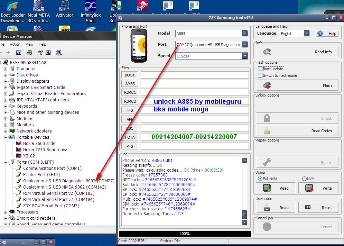Click the log scrollbar down arrow

245,222
